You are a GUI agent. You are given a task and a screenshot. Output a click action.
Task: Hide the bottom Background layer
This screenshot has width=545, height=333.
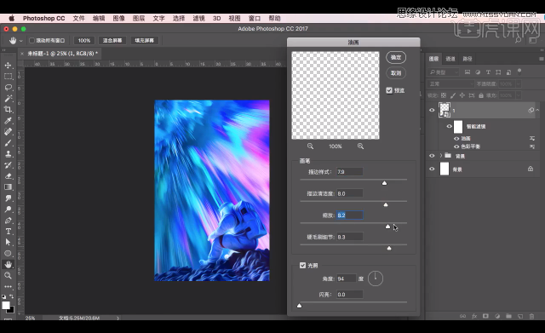[432, 169]
